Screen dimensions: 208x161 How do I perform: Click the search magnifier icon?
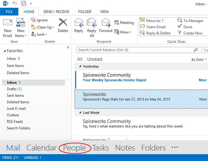[x=196, y=50]
